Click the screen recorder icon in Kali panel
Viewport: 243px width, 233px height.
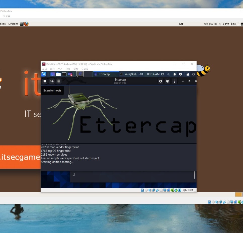point(70,74)
